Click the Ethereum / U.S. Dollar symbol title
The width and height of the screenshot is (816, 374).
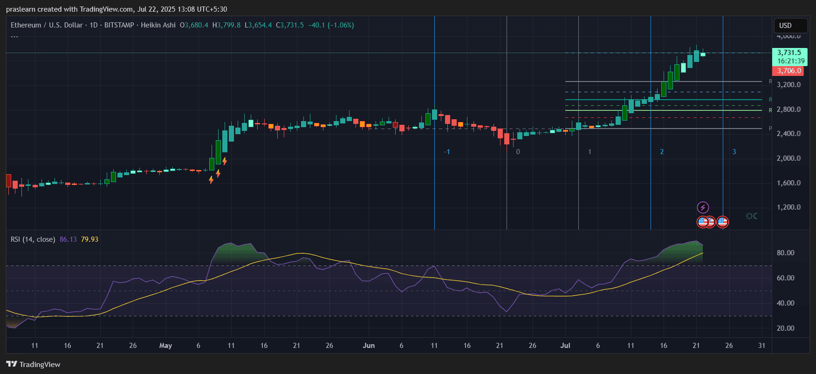coord(47,25)
